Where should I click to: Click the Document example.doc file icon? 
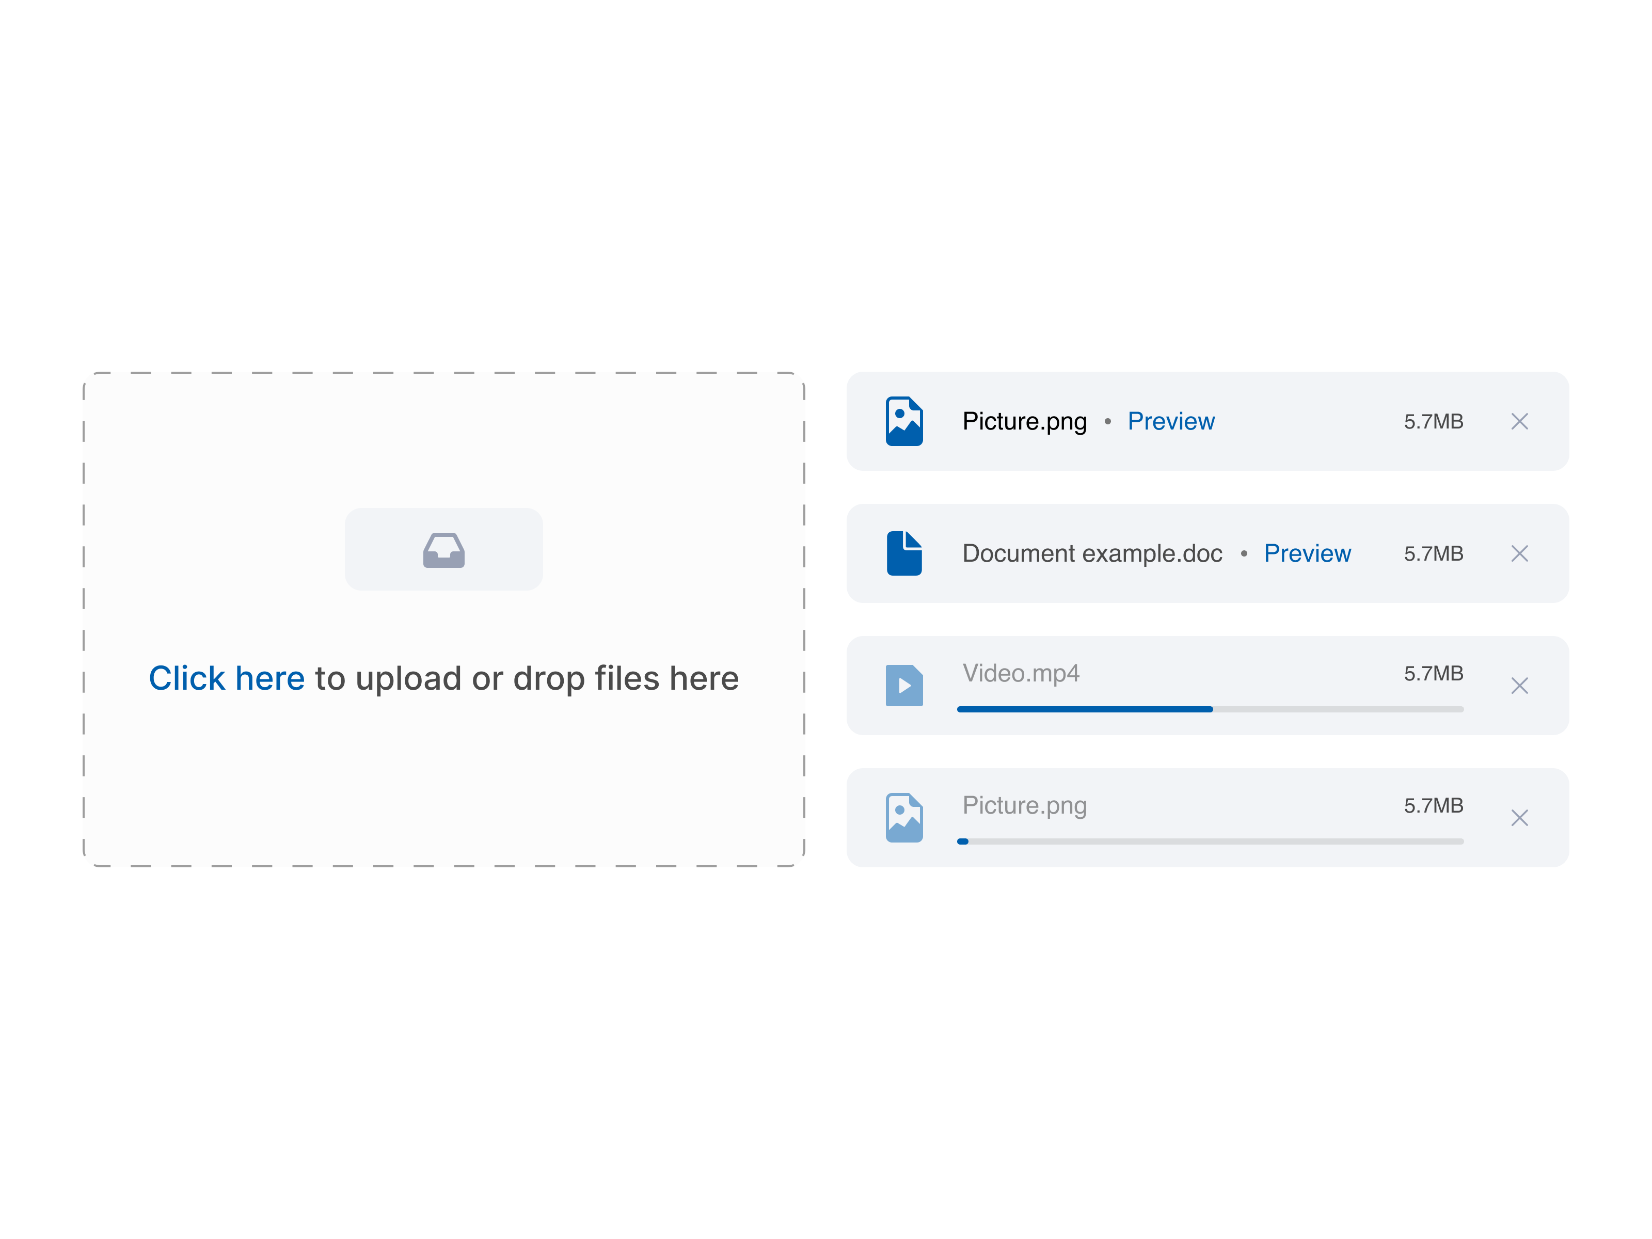(x=903, y=553)
